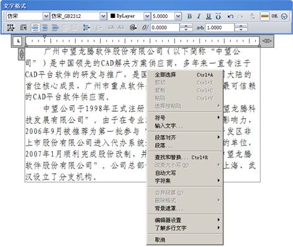Open the 仿宋_GB2312 font dropdown

point(103,16)
